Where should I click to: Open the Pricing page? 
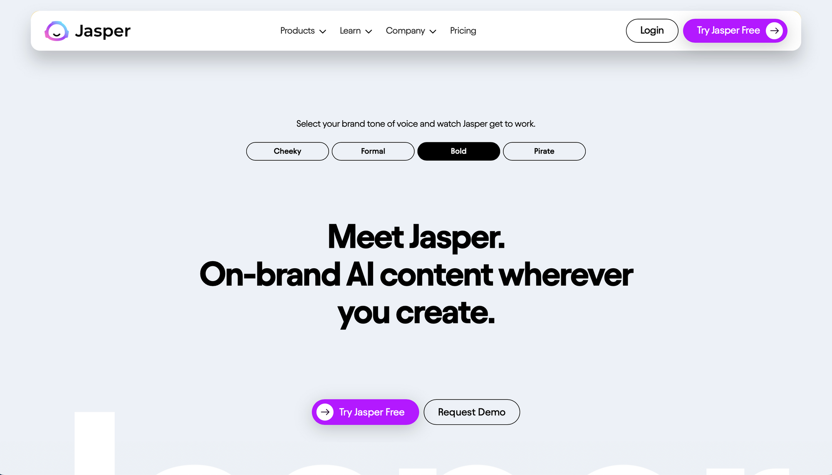point(463,30)
